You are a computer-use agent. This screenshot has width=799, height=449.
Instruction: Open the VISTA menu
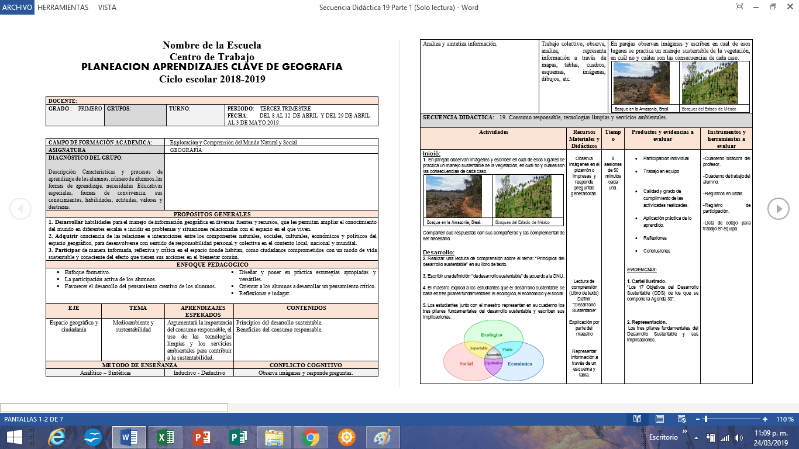[107, 8]
